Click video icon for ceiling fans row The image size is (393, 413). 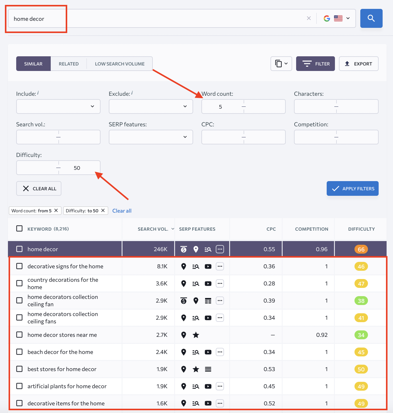pyautogui.click(x=208, y=318)
